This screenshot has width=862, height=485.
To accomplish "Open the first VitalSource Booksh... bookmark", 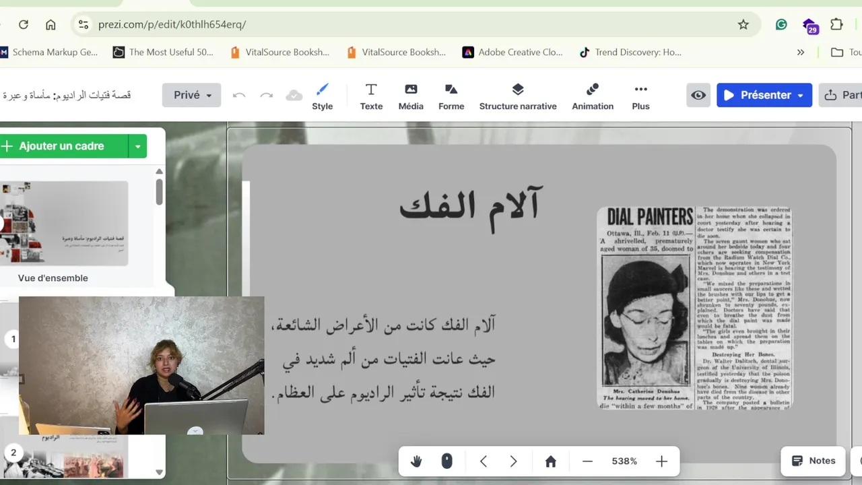I will point(279,52).
